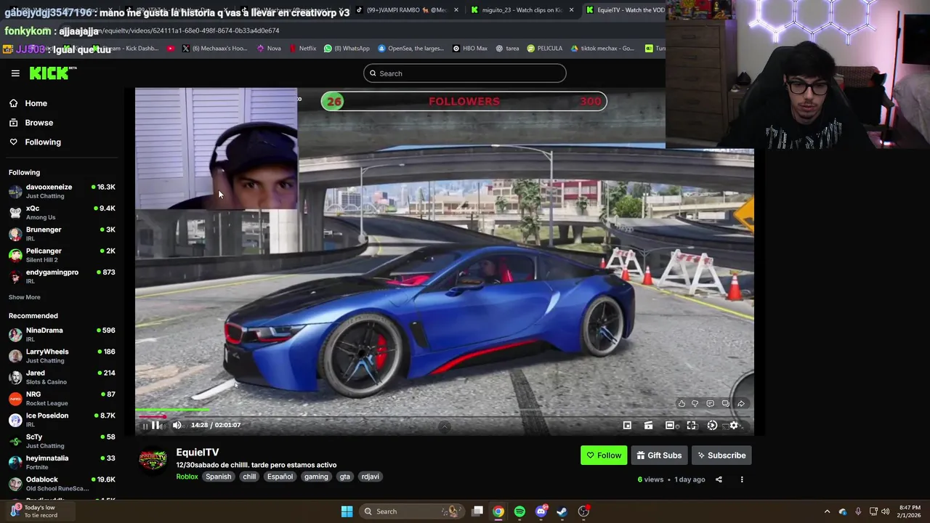930x523 pixels.
Task: Subscribe to EquielTV
Action: coord(721,455)
